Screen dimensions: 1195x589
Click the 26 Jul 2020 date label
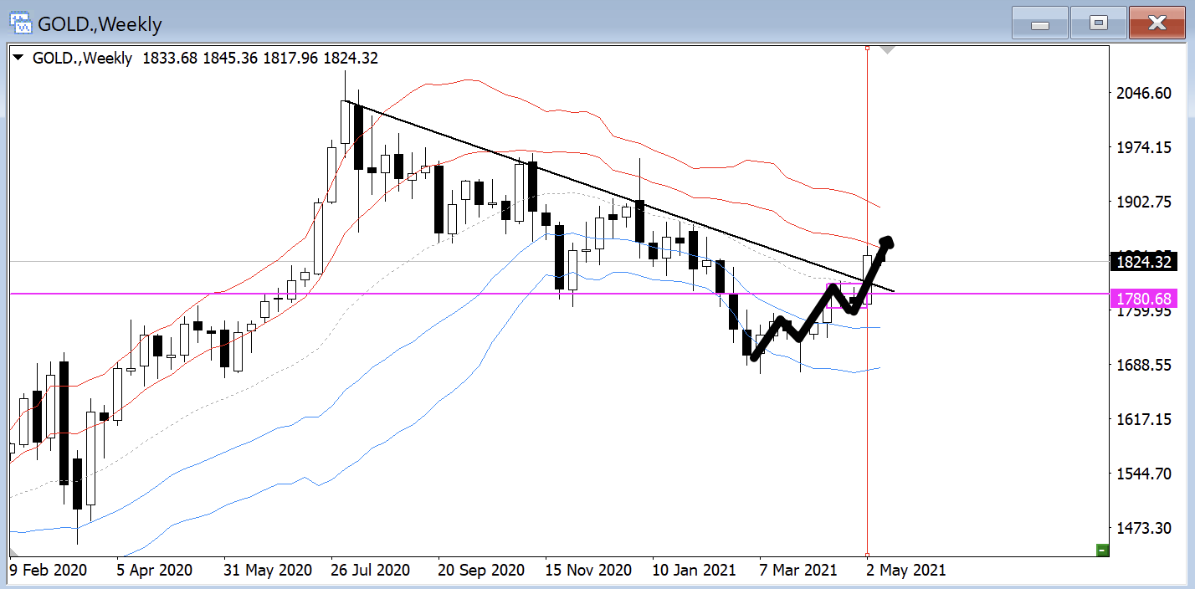370,571
